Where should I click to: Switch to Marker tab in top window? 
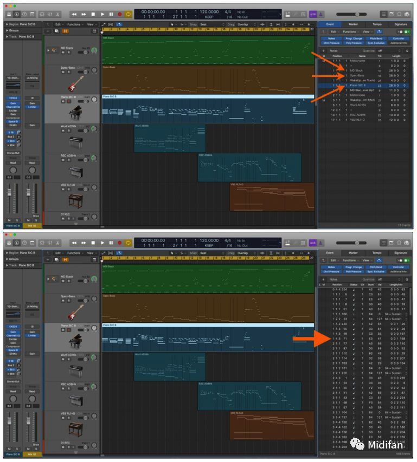[x=354, y=24]
